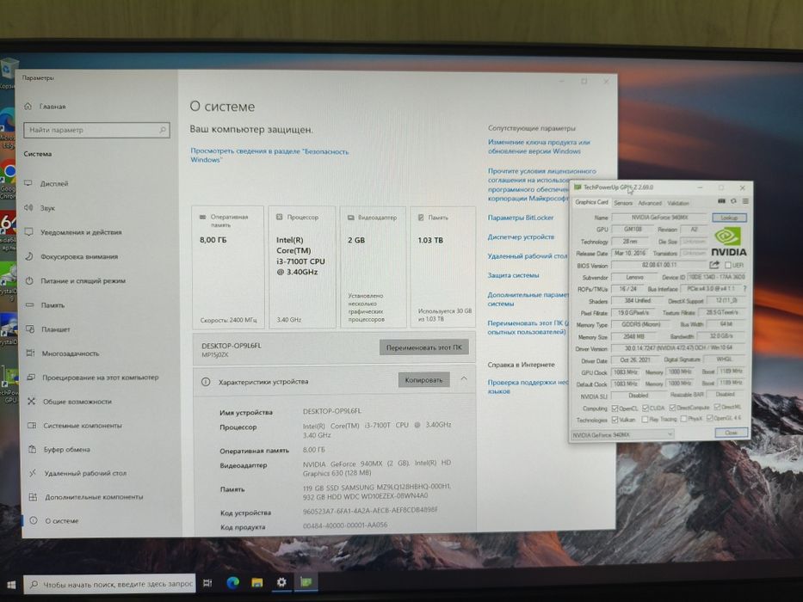Click the GPU-Z screenshot camera icon
The height and width of the screenshot is (602, 803).
[x=721, y=201]
